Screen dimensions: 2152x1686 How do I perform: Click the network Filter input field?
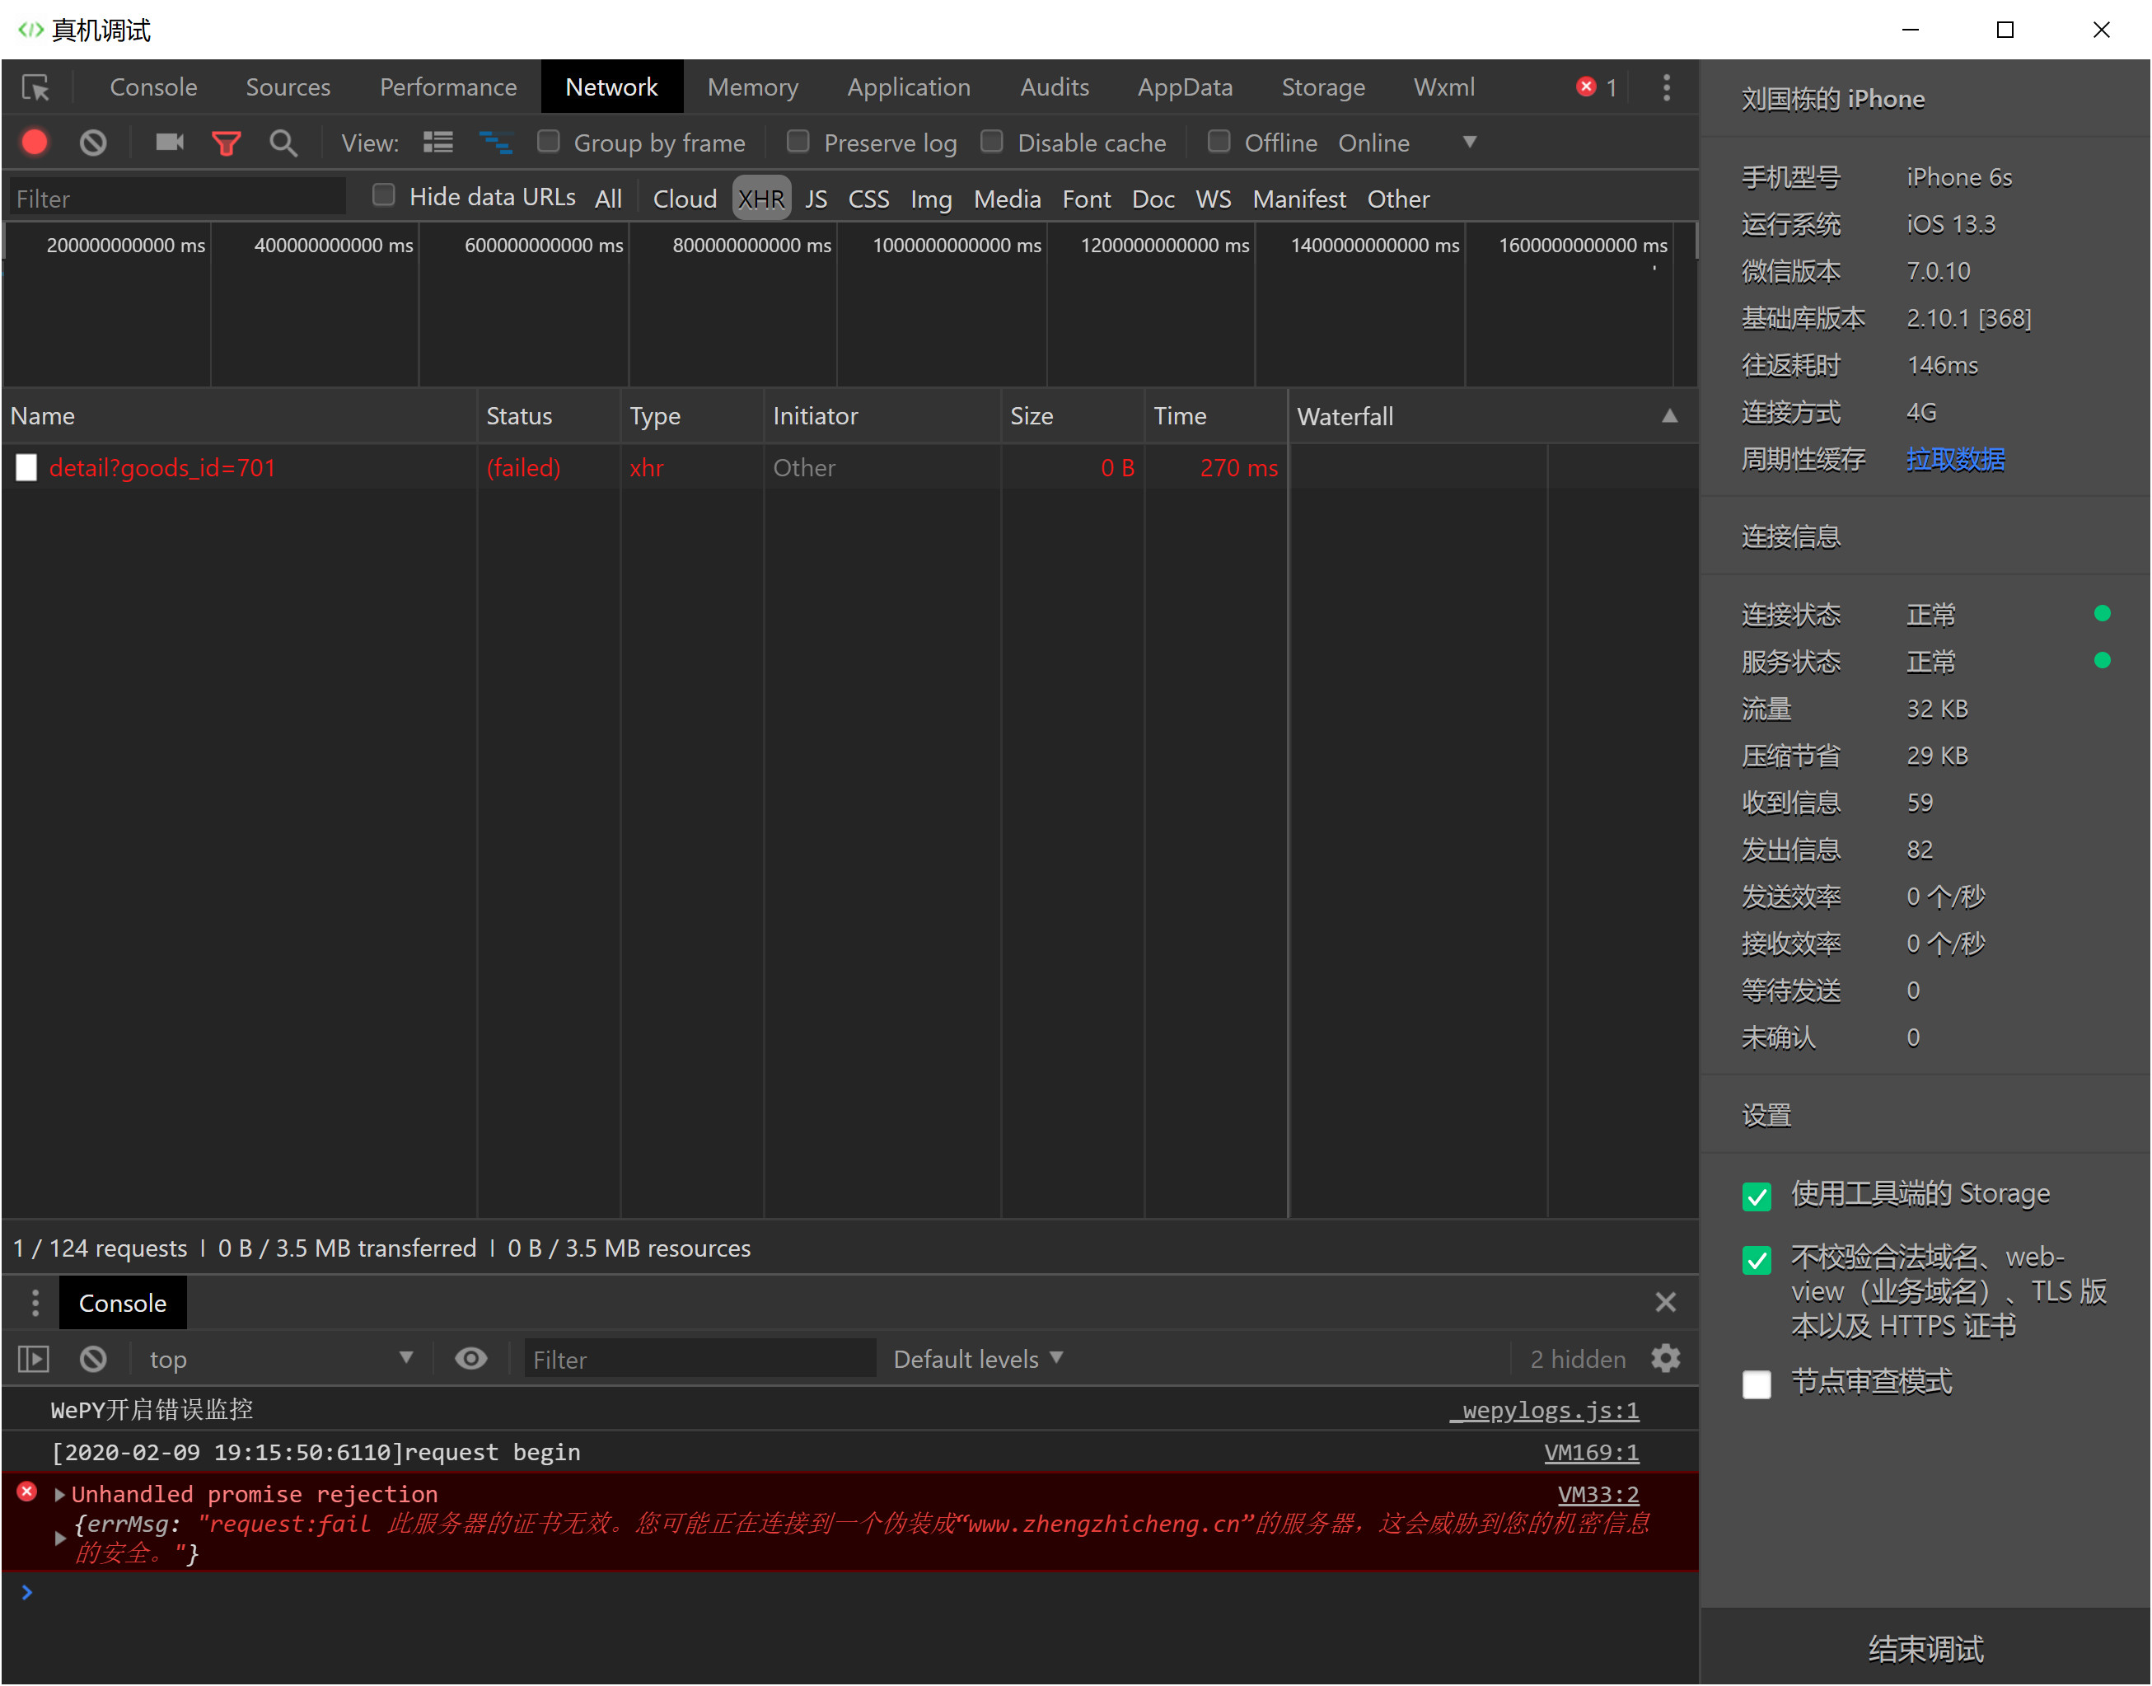(178, 199)
